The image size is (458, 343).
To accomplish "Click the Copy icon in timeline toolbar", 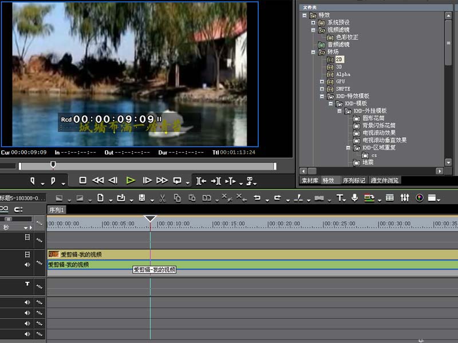I will click(177, 198).
